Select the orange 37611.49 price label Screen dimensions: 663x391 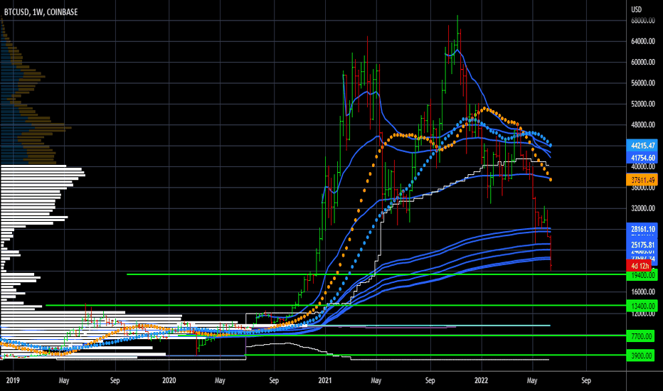[642, 180]
